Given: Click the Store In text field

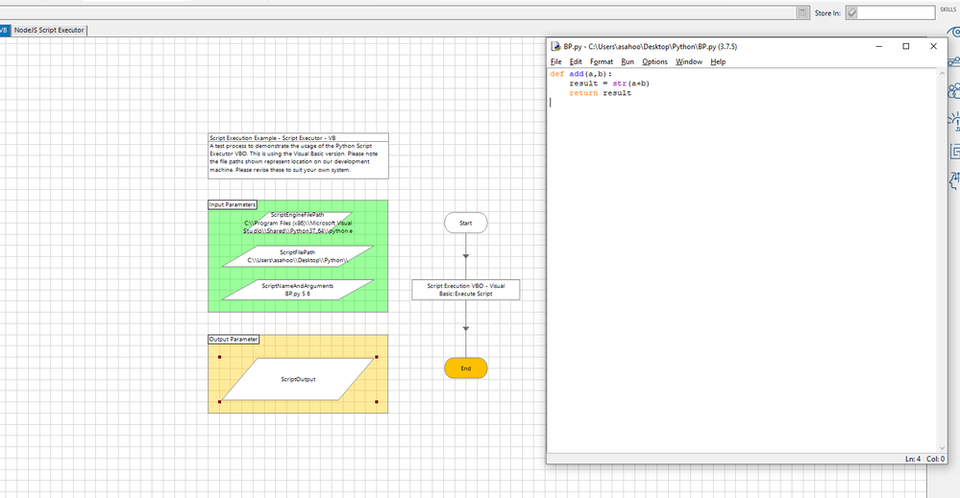Looking at the screenshot, I should click(x=896, y=12).
